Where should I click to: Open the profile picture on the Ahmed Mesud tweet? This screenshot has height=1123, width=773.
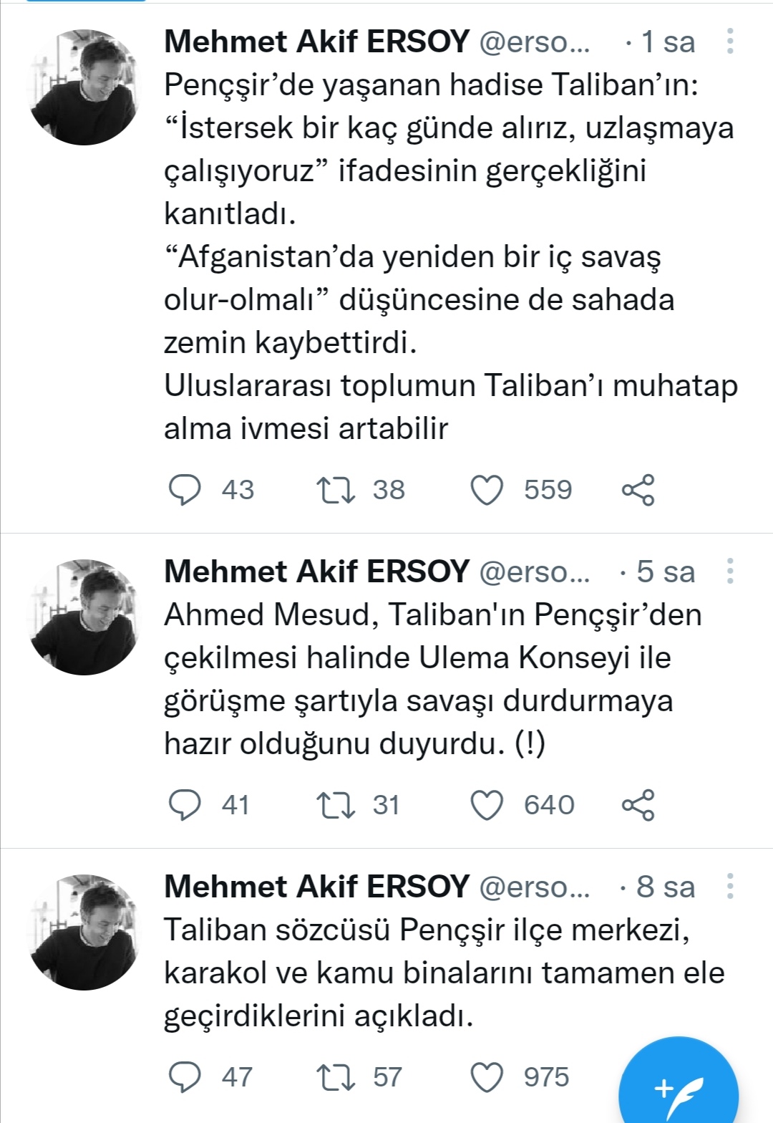point(84,617)
